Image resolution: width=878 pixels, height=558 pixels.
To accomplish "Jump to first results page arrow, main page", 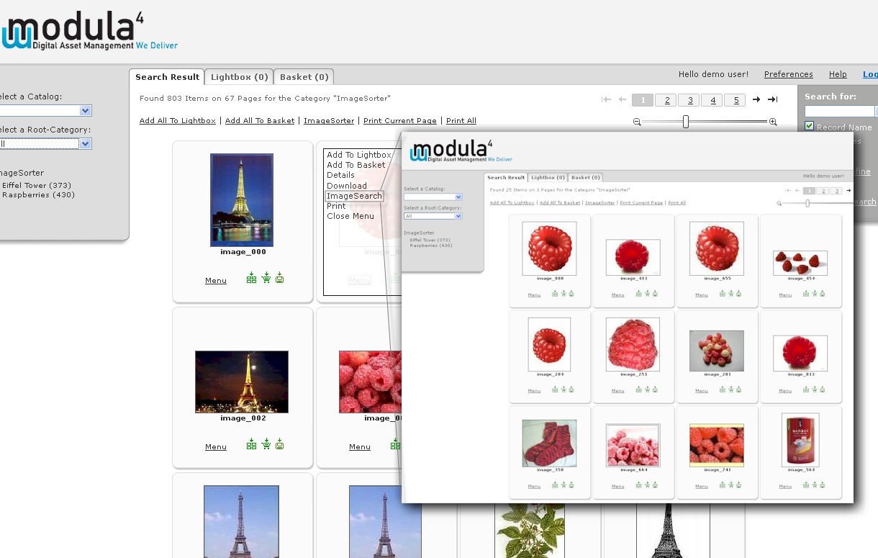I will click(x=606, y=99).
